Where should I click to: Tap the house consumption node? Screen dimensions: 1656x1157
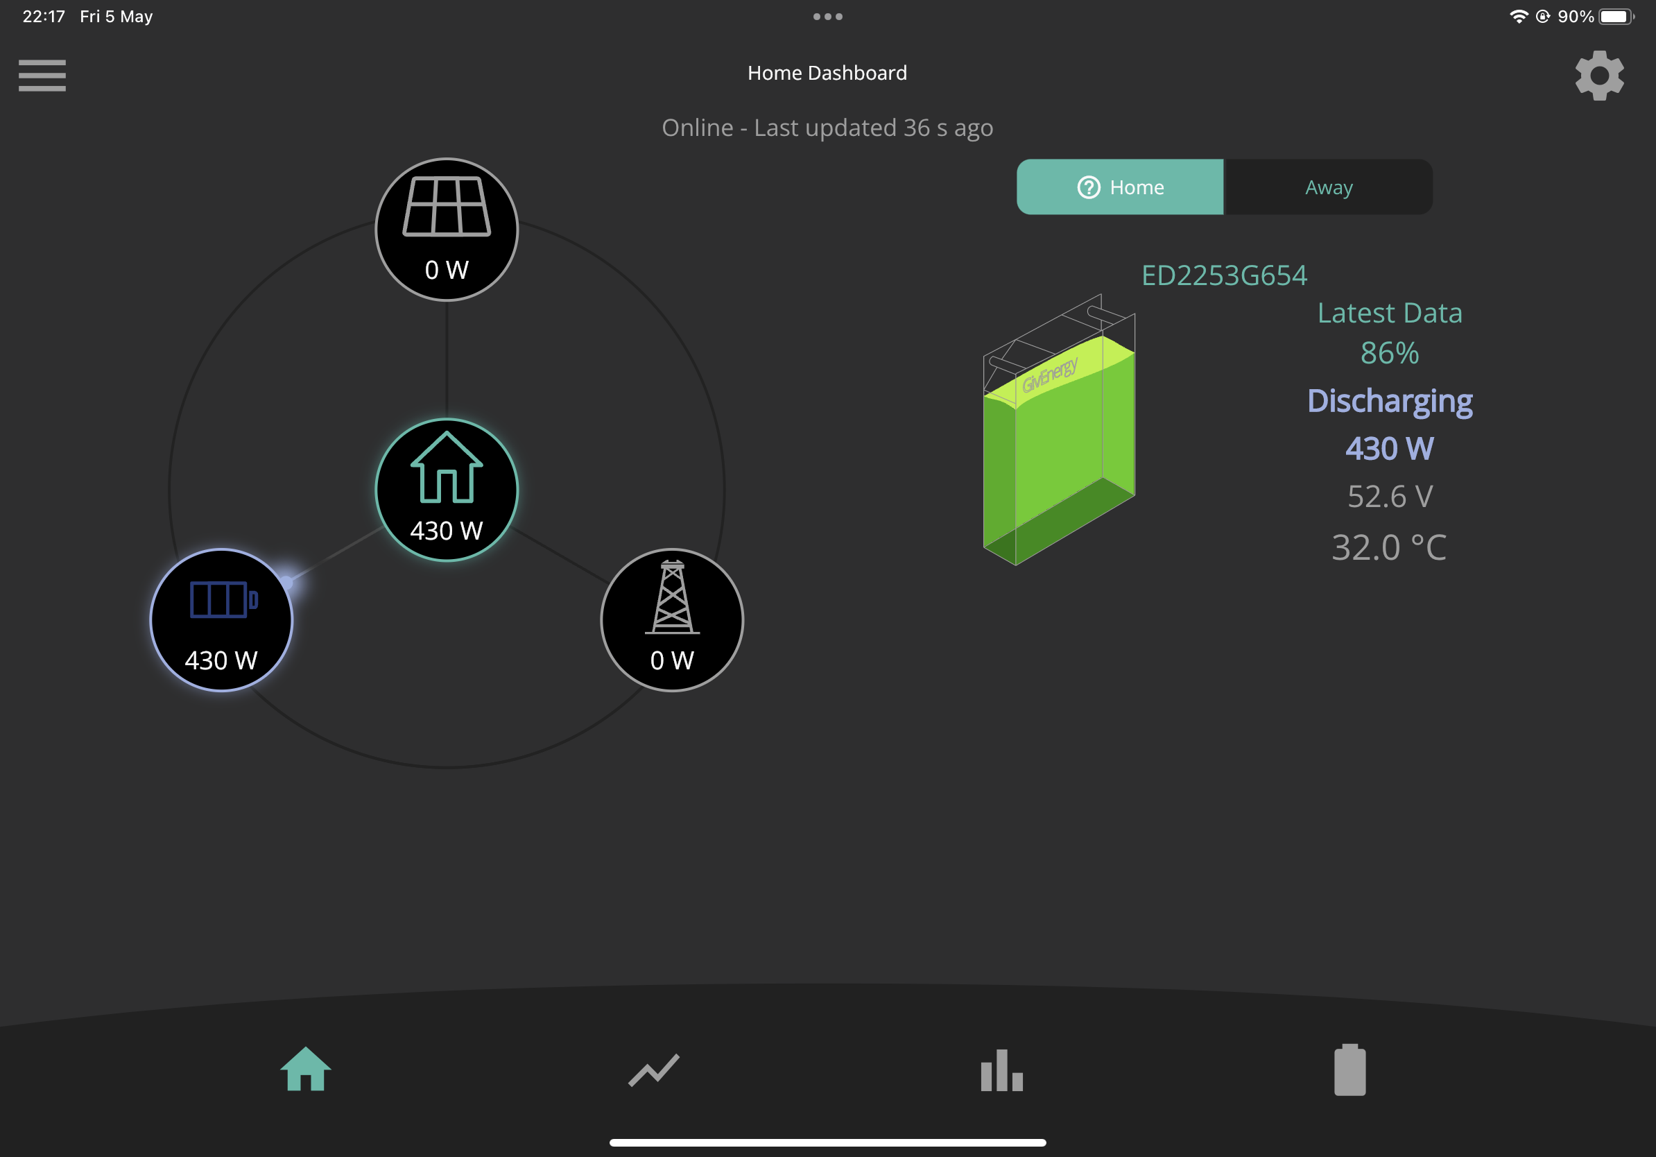tap(447, 490)
